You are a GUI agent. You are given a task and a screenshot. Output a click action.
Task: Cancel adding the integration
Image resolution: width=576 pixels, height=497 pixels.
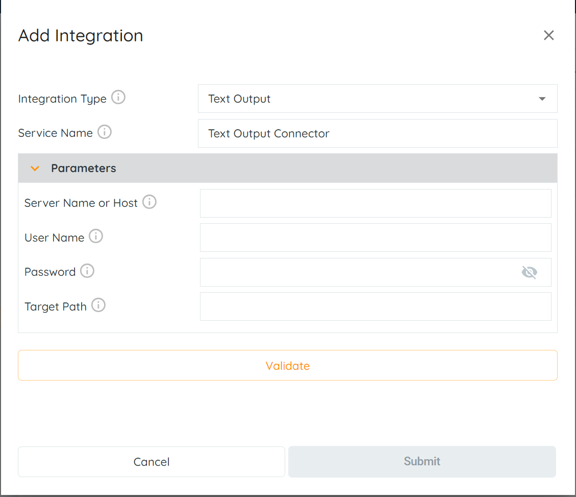pos(152,462)
